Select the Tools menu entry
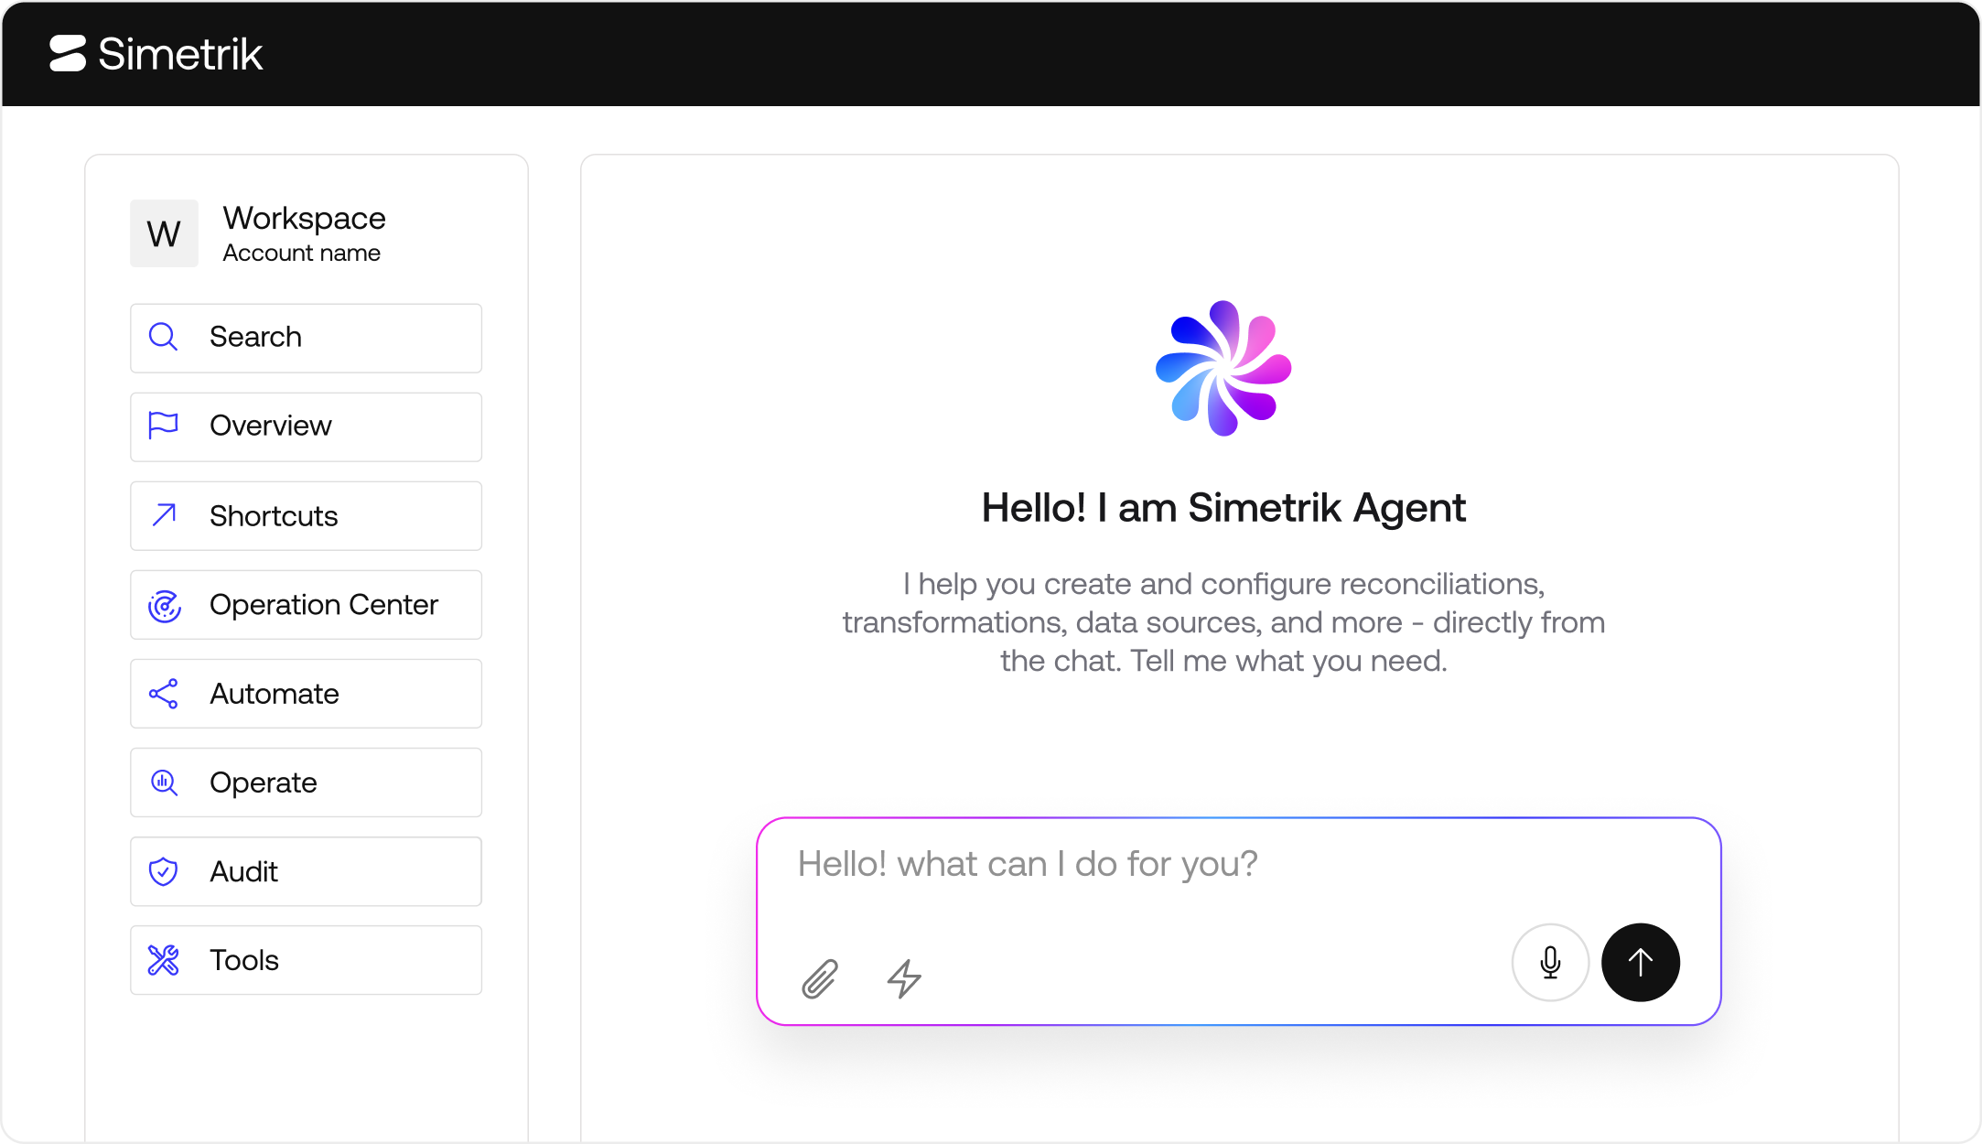The height and width of the screenshot is (1144, 1982). click(306, 959)
